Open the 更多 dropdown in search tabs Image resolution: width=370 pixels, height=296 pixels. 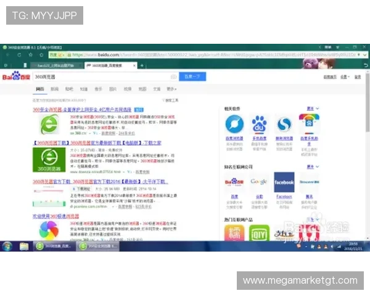point(171,89)
